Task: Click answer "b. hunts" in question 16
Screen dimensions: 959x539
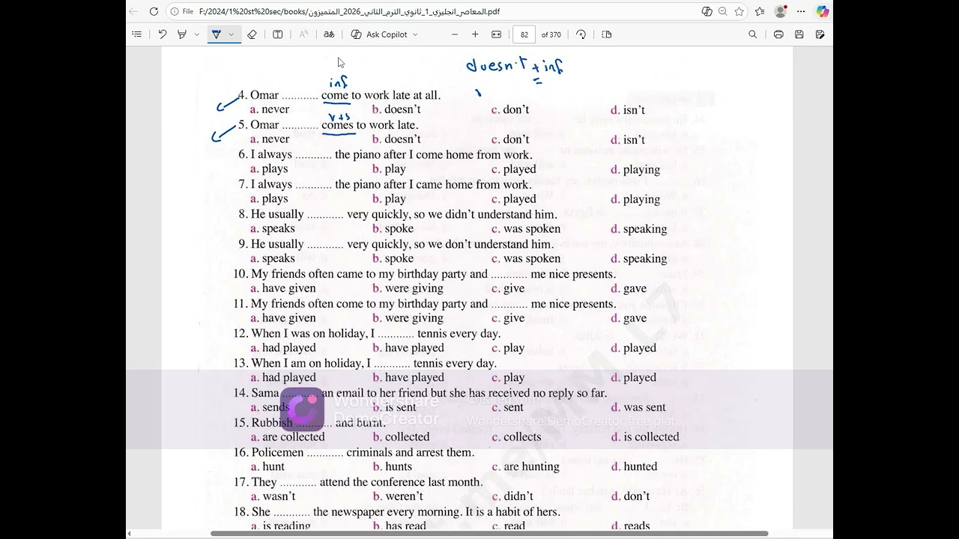Action: click(393, 466)
